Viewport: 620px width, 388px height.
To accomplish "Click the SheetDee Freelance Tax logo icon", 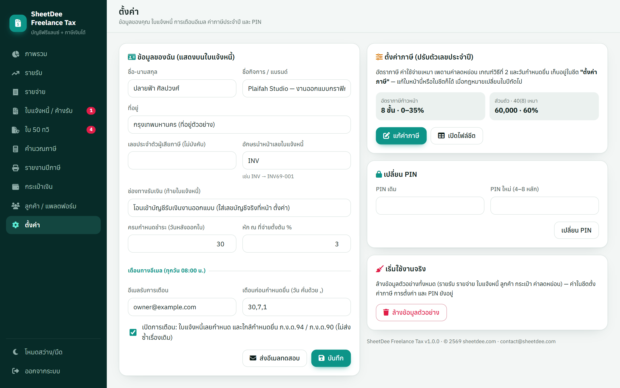I will (18, 23).
